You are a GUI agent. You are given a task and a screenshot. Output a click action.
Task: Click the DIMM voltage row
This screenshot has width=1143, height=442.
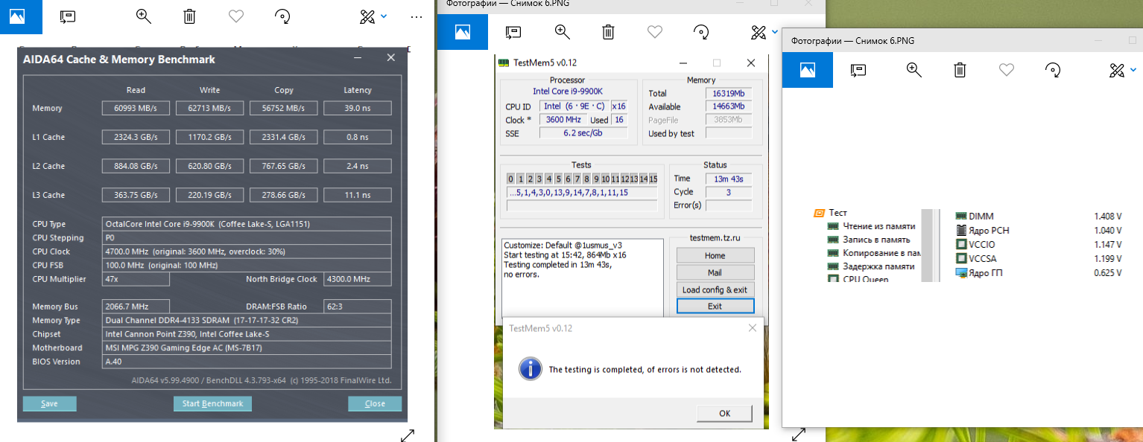[1039, 216]
